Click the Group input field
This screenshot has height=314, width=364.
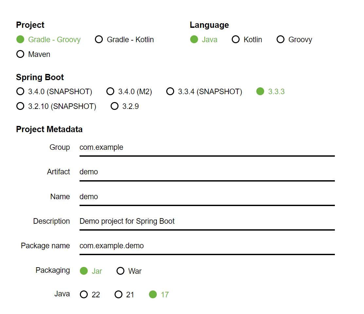(207, 148)
